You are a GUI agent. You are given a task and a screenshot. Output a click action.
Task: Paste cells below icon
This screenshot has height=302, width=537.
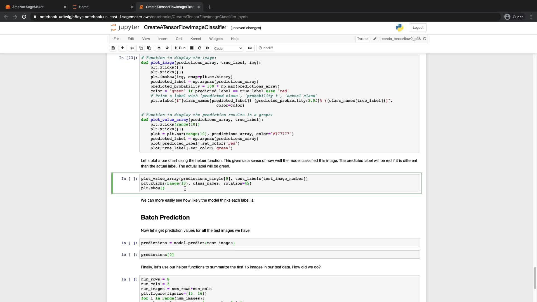point(149,48)
